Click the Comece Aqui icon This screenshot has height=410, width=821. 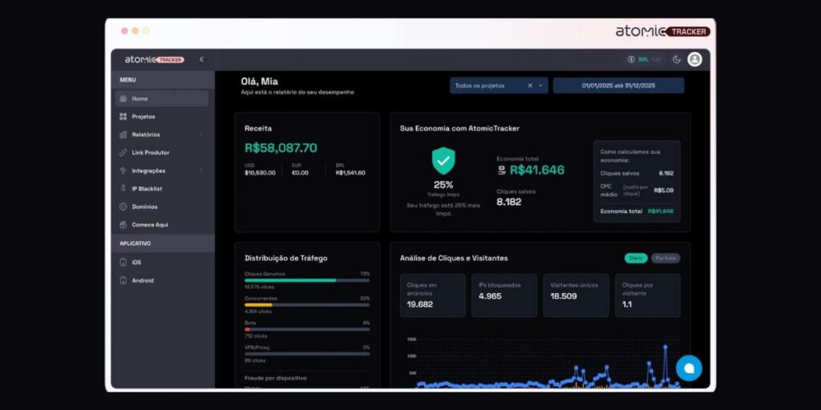click(123, 225)
